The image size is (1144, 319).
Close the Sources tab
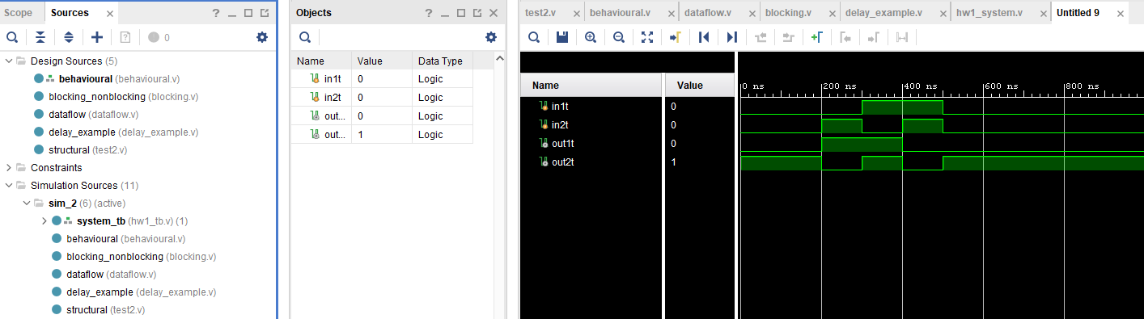click(x=111, y=14)
